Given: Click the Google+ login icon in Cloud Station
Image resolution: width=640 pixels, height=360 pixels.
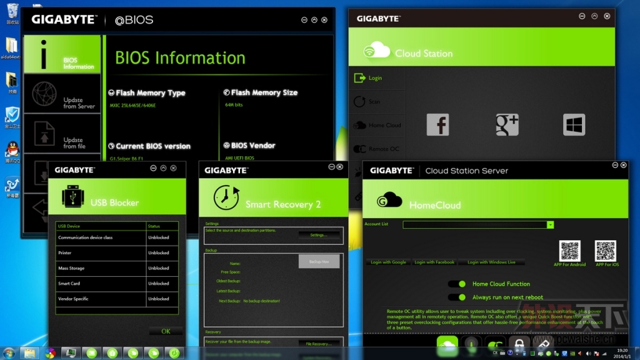Looking at the screenshot, I should tap(507, 125).
